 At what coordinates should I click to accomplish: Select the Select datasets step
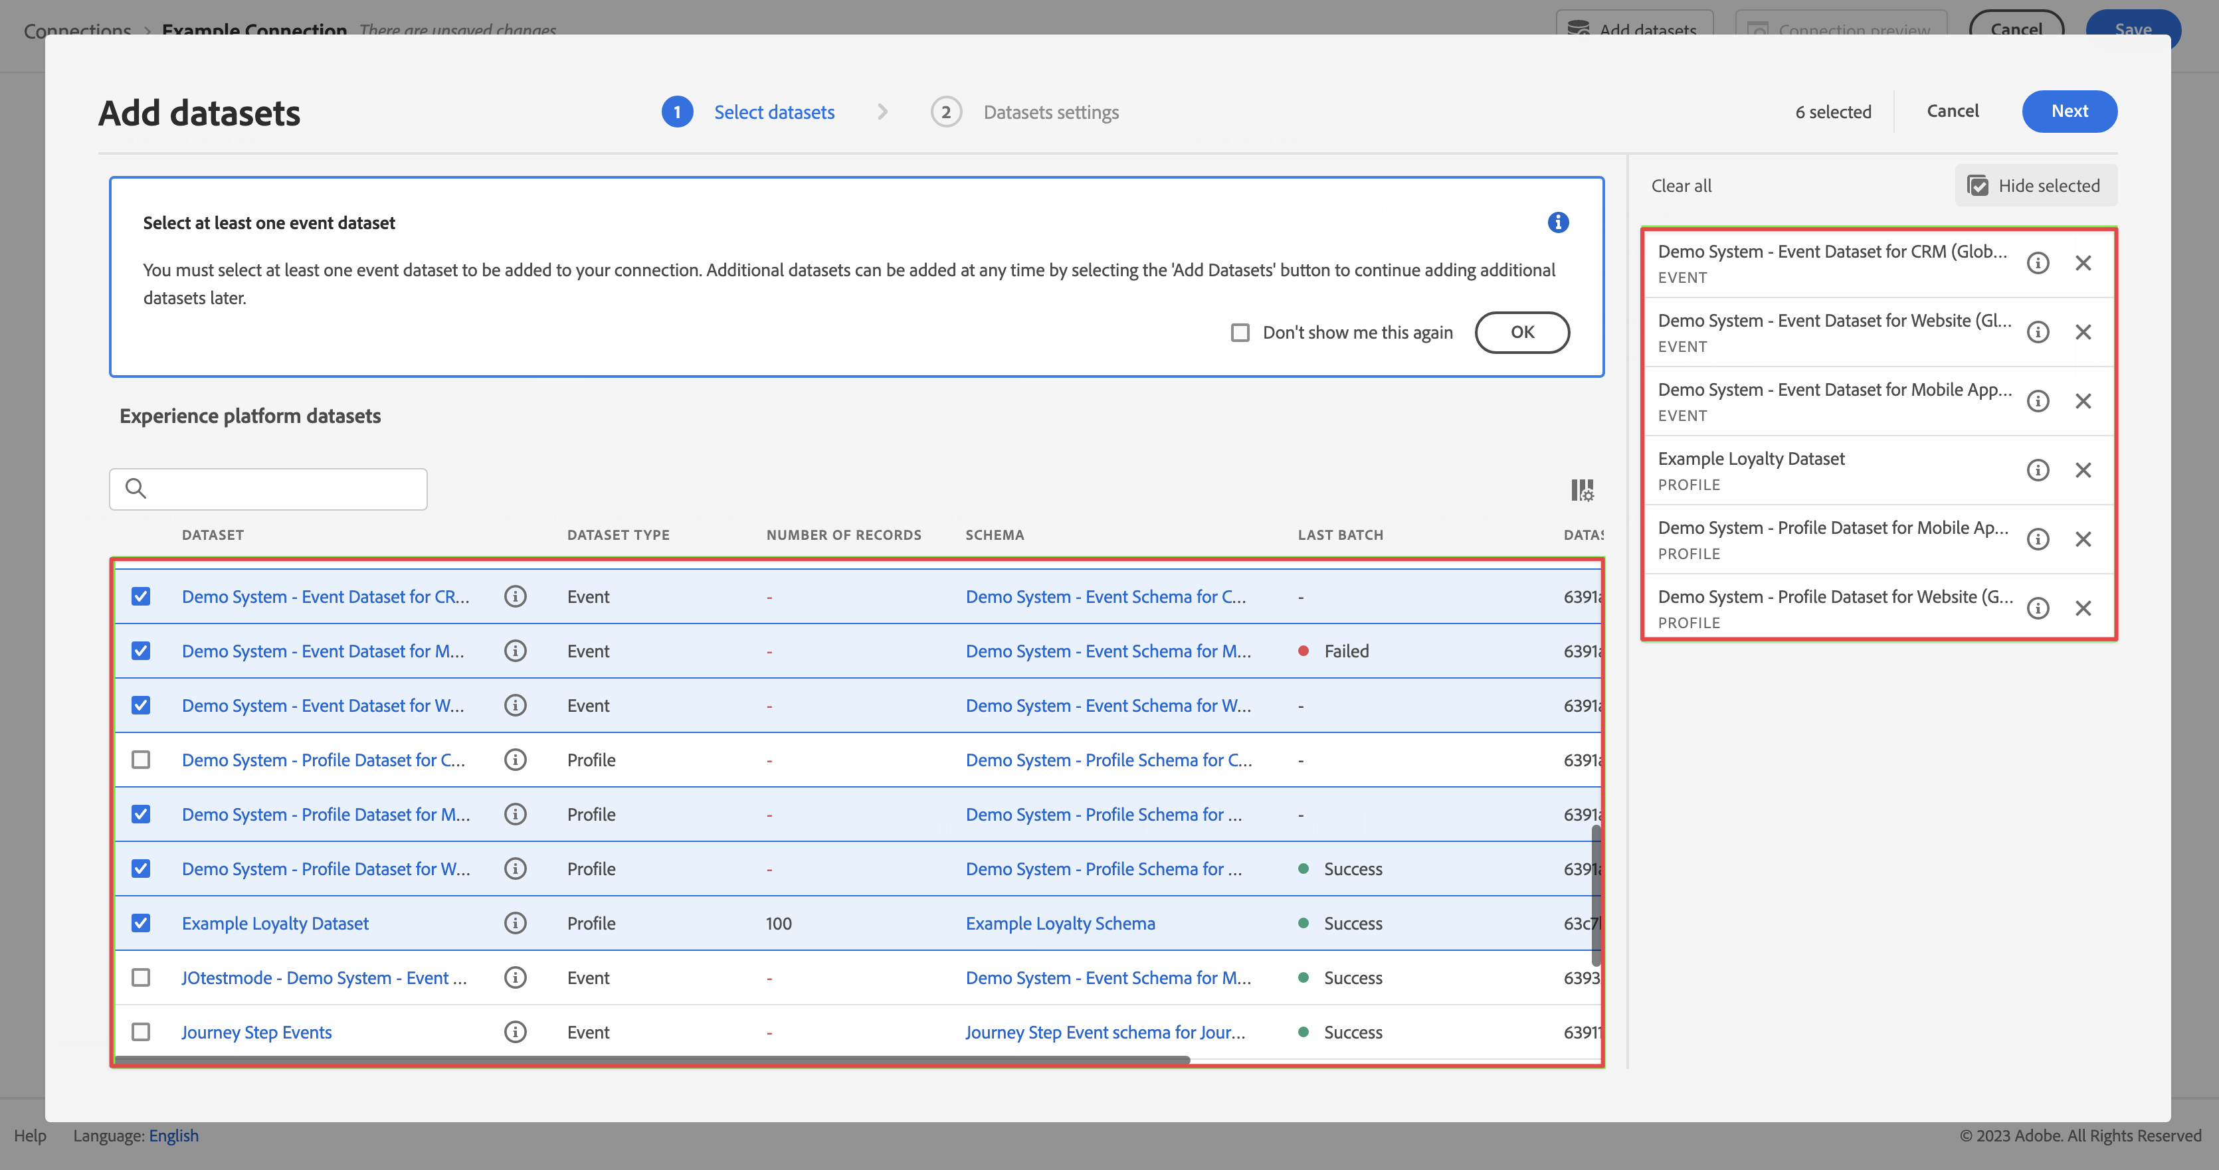pos(773,112)
